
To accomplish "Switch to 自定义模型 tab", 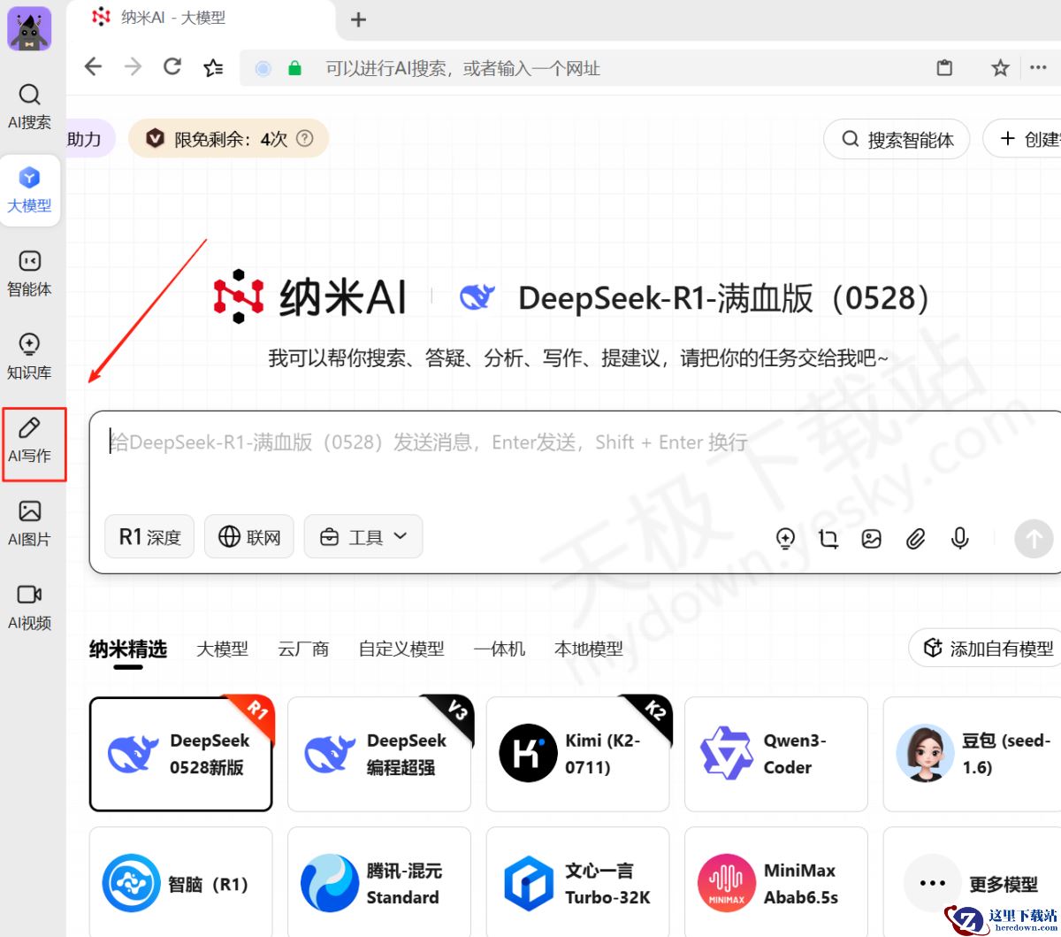I will coord(401,649).
